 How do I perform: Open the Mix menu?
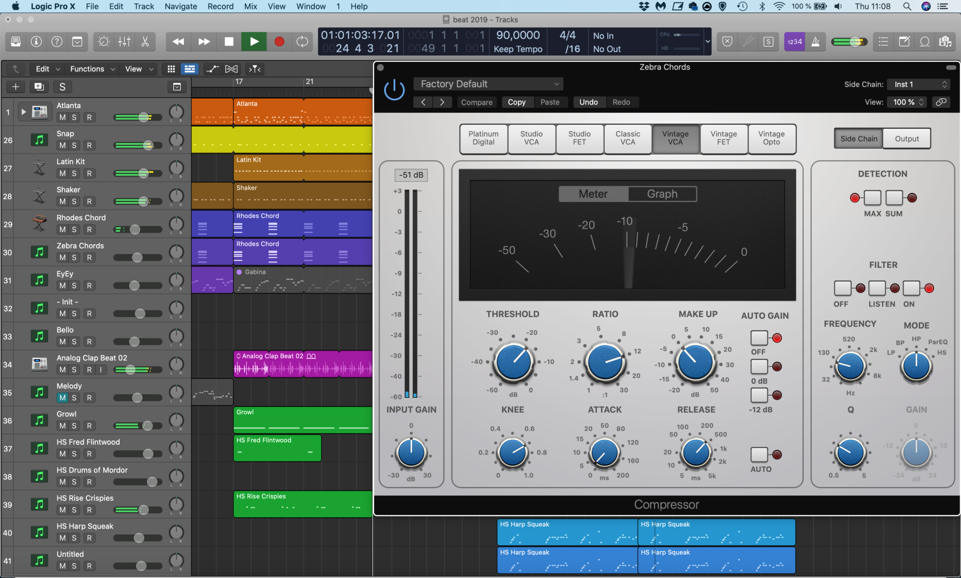coord(251,6)
